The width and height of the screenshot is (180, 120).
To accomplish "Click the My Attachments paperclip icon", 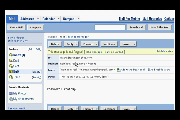I will pyautogui.click(x=11, y=99).
